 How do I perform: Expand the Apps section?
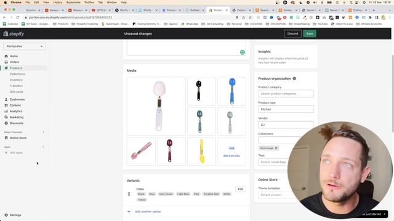43,147
